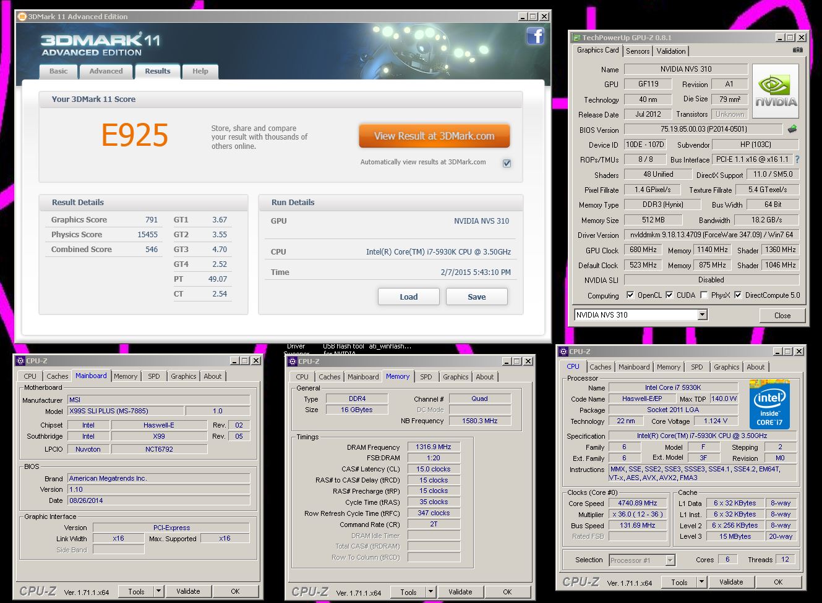Click the Bus Interface question mark icon

[x=797, y=159]
